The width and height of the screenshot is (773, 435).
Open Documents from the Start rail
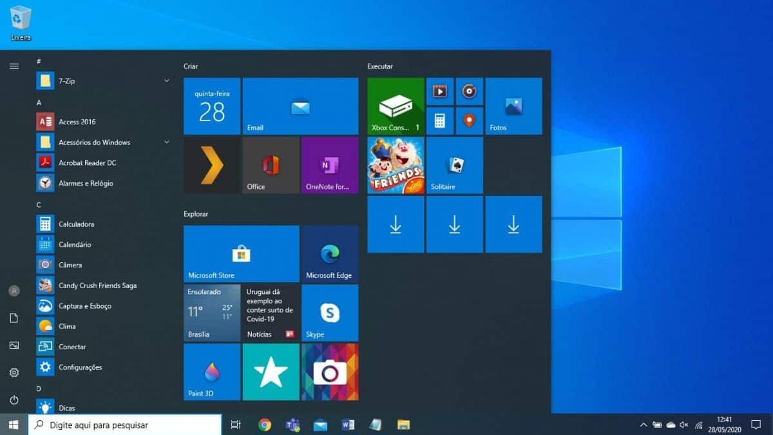pos(14,318)
